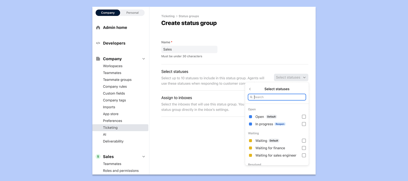Open the Select statuses dropdown button
Image resolution: width=408 pixels, height=181 pixels.
pos(291,77)
